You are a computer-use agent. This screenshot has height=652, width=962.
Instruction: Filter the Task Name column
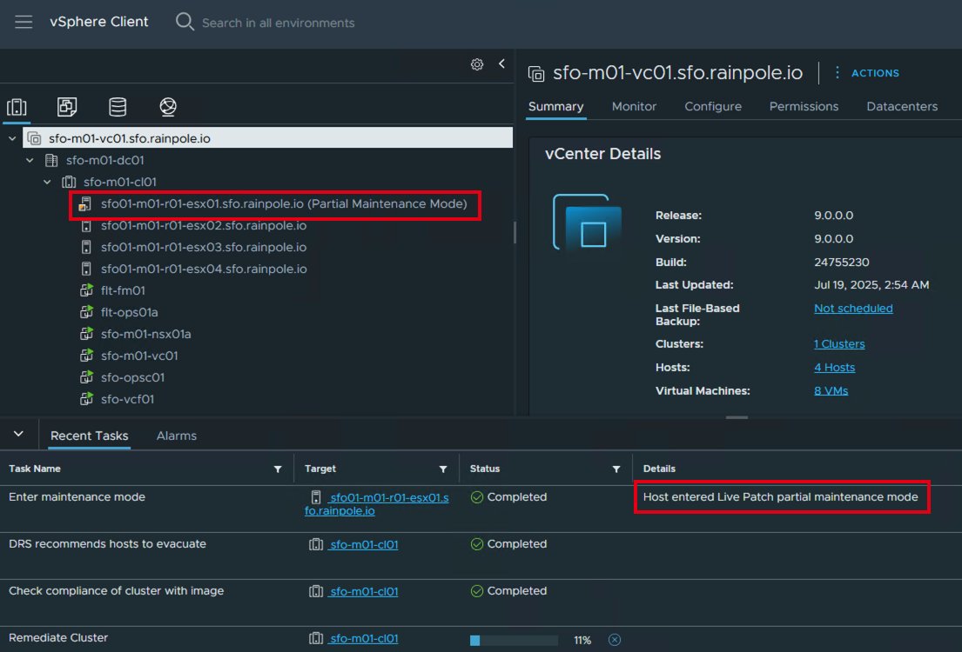(x=278, y=469)
